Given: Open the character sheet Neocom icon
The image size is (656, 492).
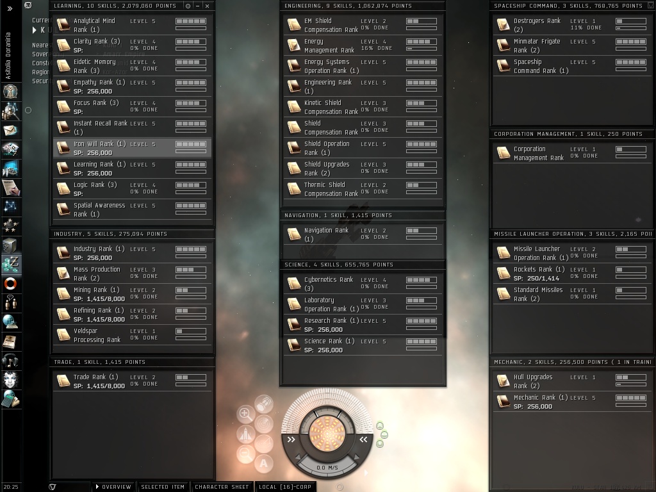Looking at the screenshot, I should [10, 91].
